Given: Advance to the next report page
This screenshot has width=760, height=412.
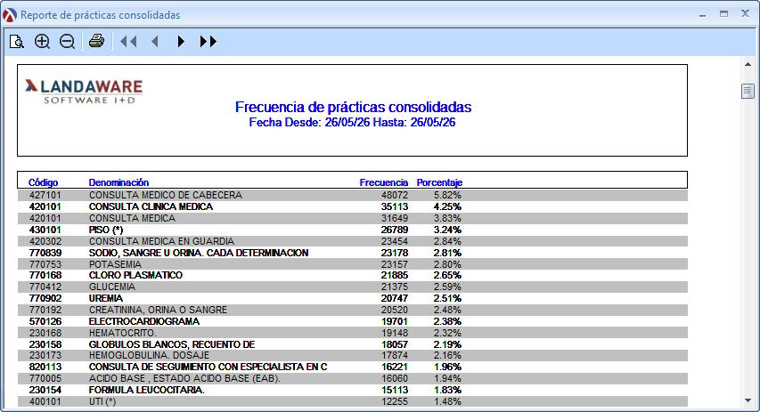Looking at the screenshot, I should click(x=181, y=42).
